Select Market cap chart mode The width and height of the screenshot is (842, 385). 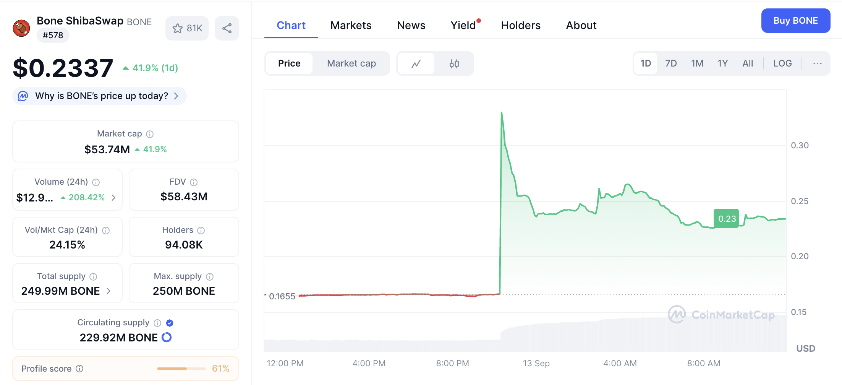[351, 63]
